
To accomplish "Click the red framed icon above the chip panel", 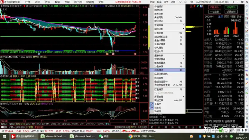I will coord(192,6).
